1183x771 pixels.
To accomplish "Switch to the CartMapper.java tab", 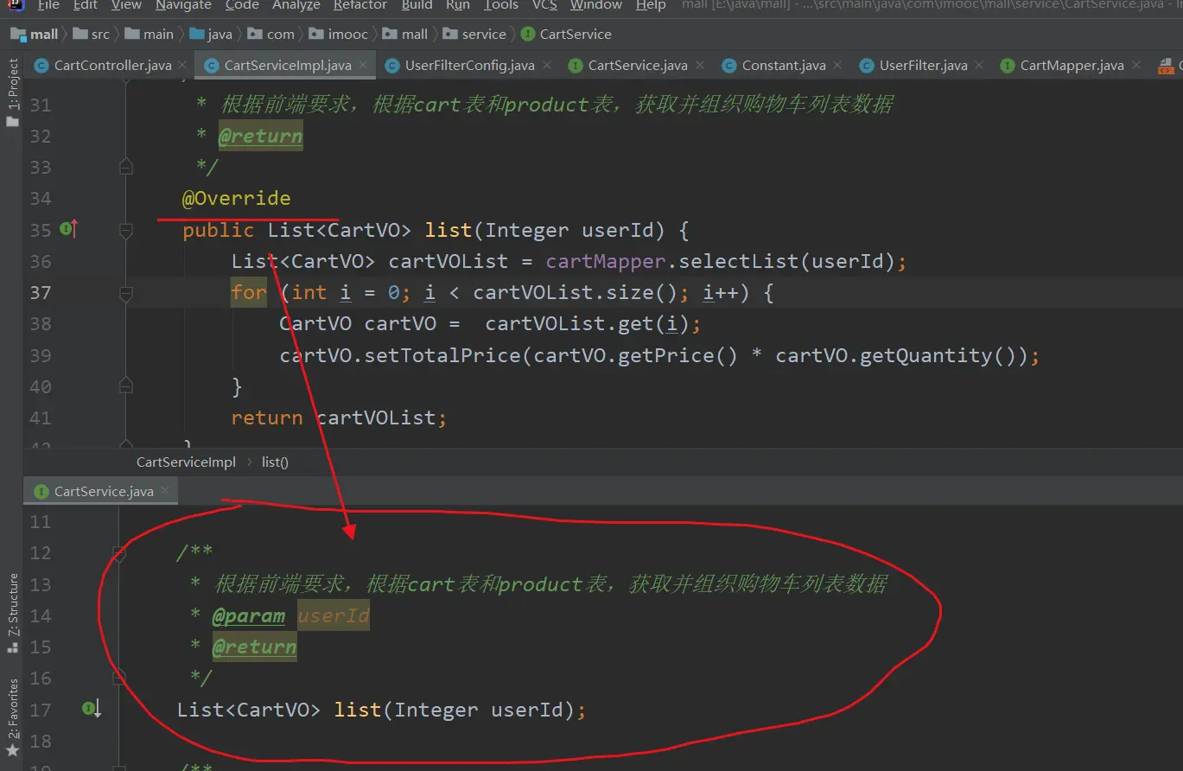I will [1072, 66].
